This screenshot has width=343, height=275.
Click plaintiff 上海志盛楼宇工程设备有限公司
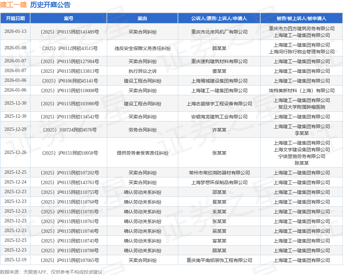[219, 104]
